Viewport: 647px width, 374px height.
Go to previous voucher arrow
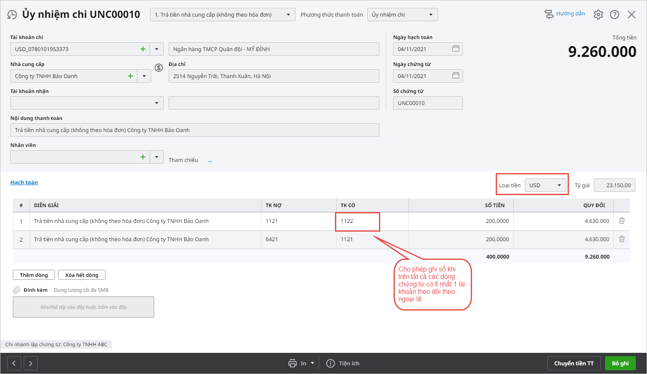coord(14,363)
